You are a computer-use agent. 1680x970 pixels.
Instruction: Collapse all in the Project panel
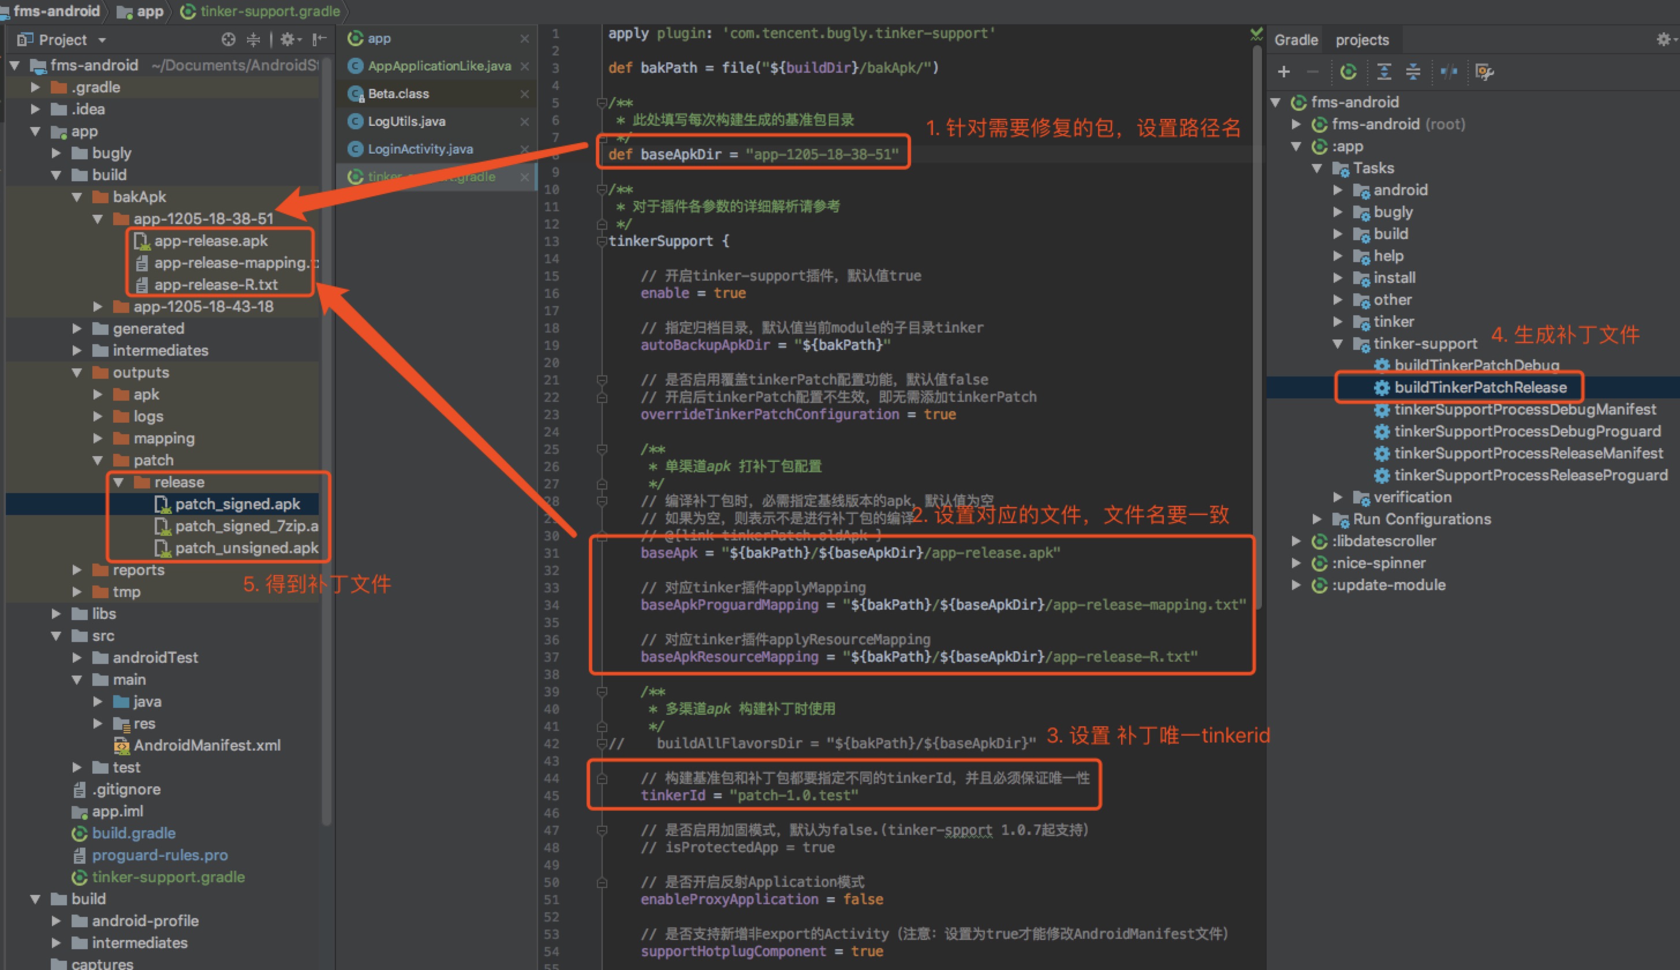pos(253,39)
